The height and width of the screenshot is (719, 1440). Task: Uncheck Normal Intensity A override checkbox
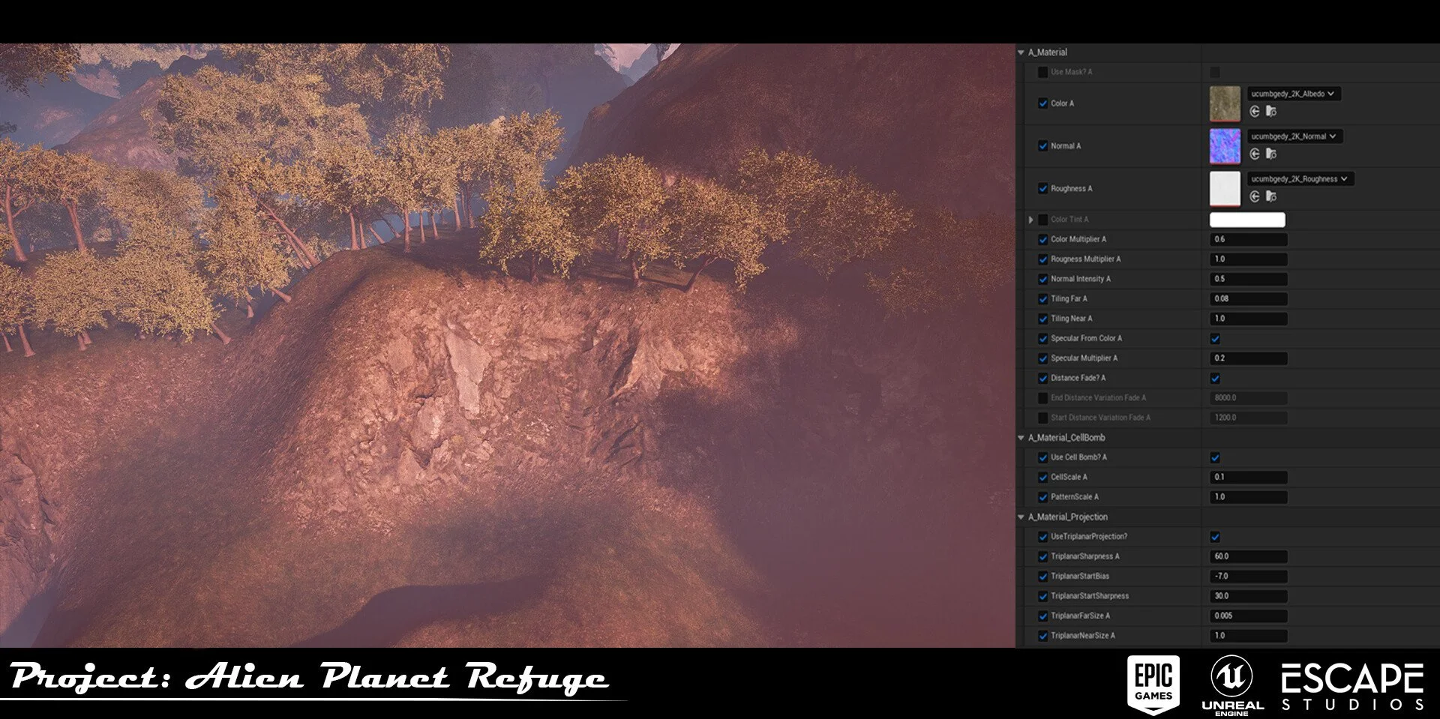[x=1042, y=279]
